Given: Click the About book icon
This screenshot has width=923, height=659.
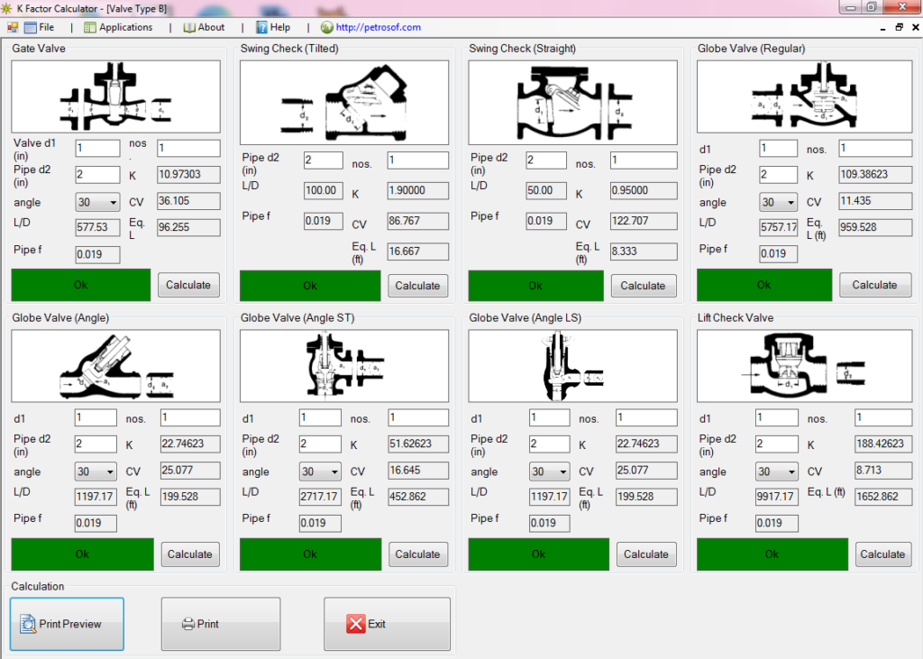Looking at the screenshot, I should pyautogui.click(x=189, y=27).
